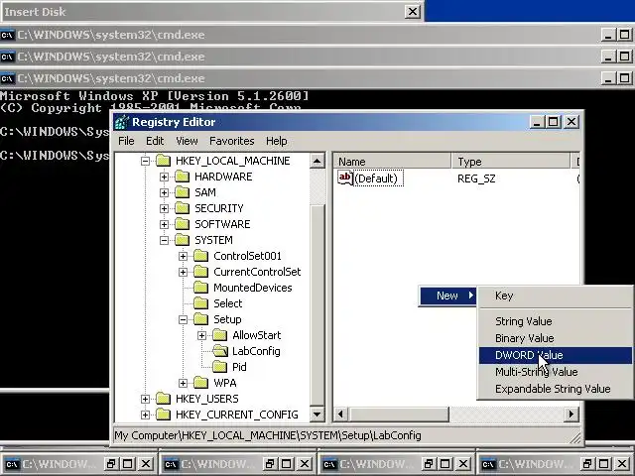Click the SYSTEM folder icon
Screen dimensions: 635x476
point(183,240)
